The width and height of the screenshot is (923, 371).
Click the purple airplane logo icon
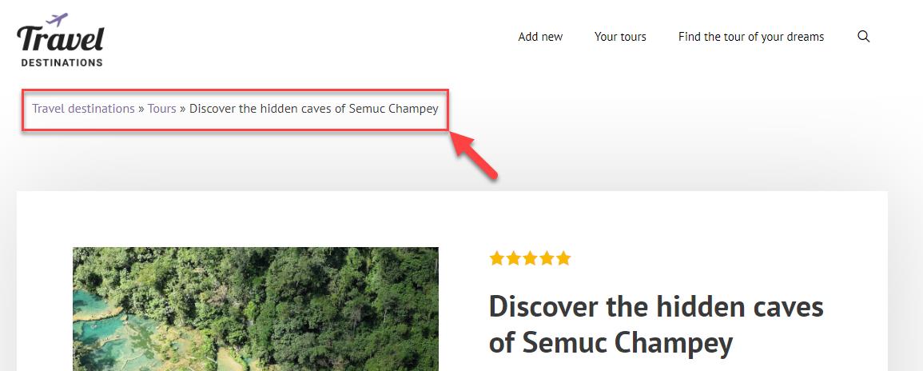click(x=58, y=19)
